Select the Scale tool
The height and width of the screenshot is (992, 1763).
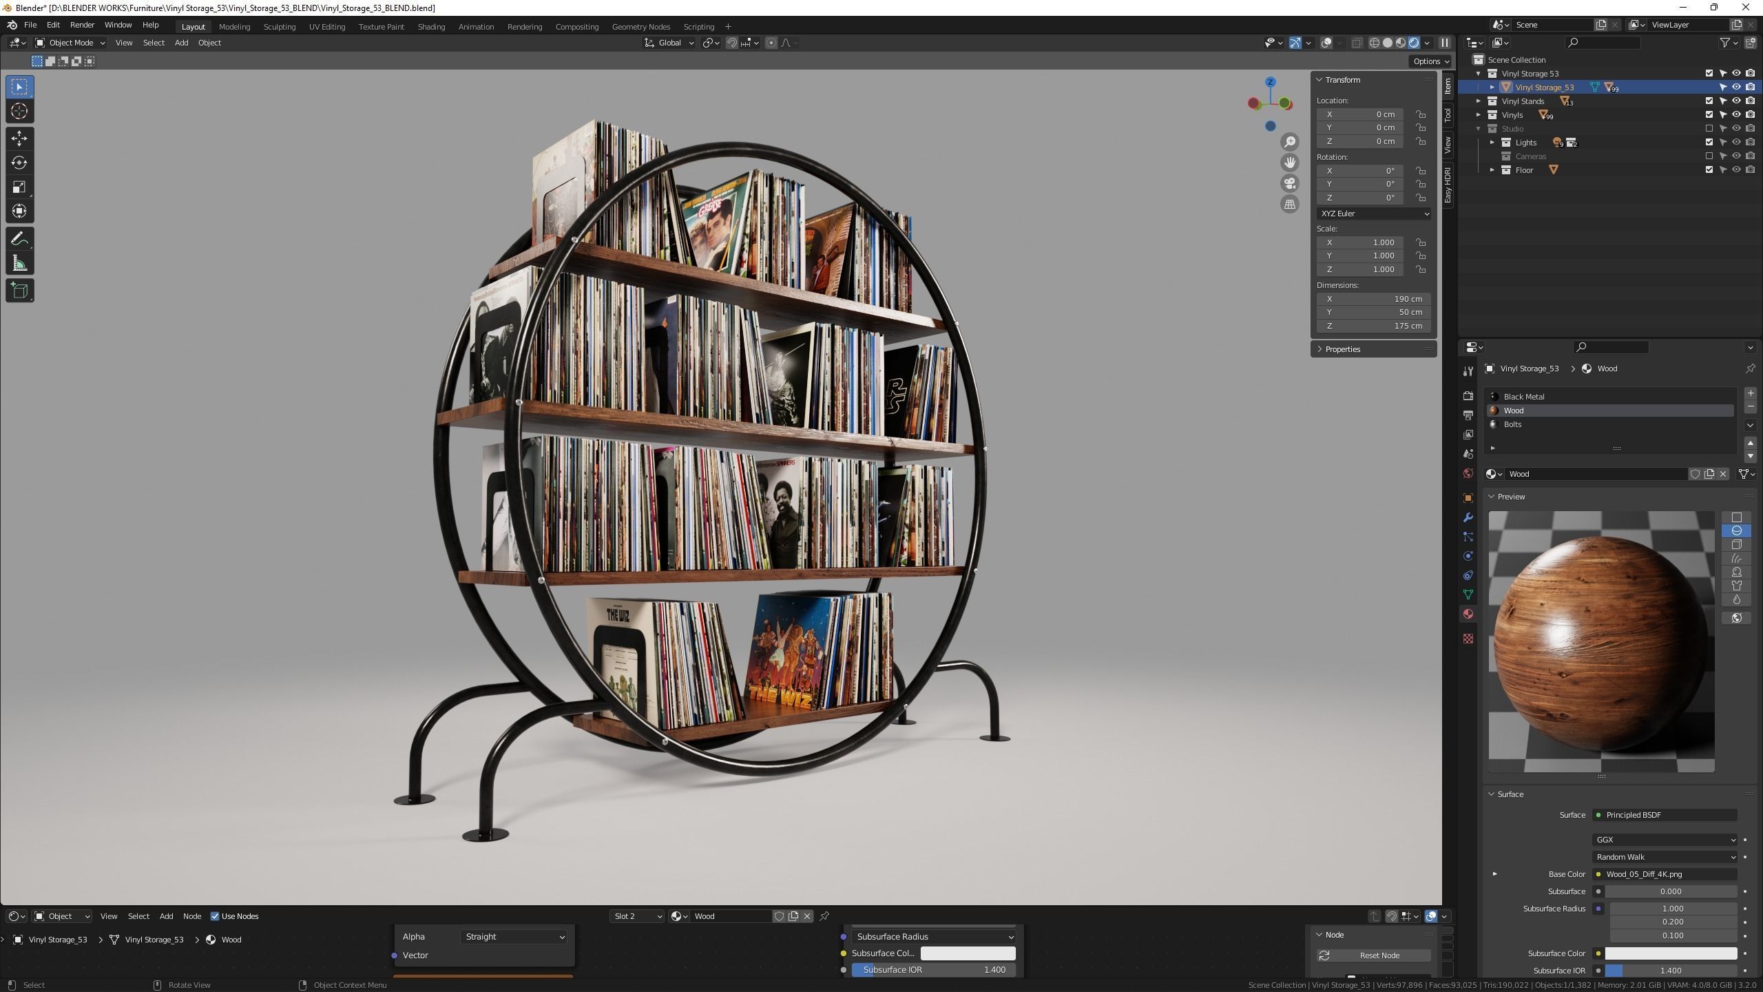19,187
